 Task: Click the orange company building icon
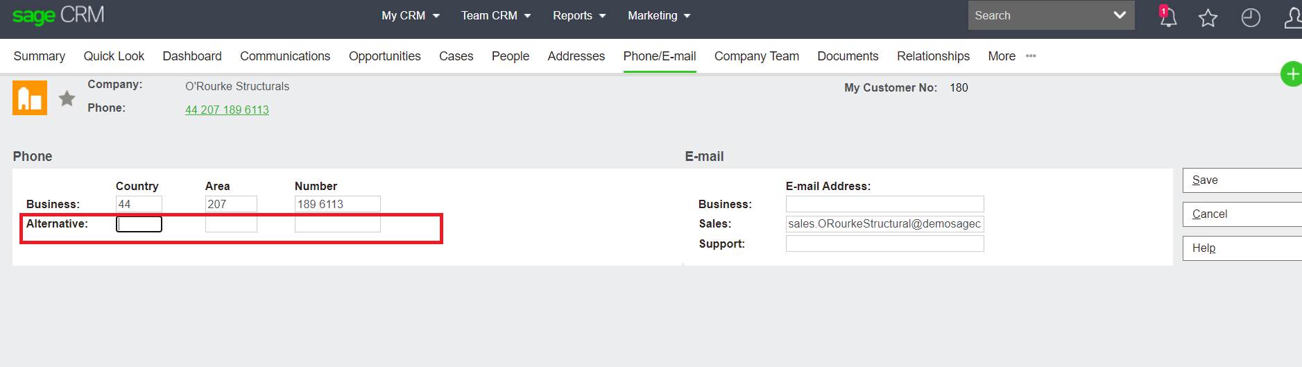tap(30, 98)
